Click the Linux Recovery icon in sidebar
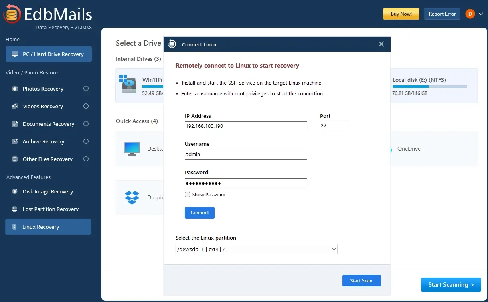Viewport: 488px width, 302px height. (14, 227)
